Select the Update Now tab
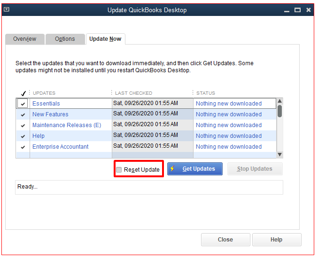This screenshot has height=257, width=318. pos(106,39)
